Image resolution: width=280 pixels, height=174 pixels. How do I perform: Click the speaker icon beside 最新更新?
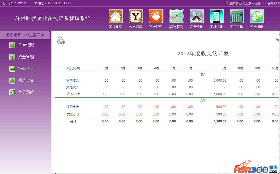tap(226, 2)
